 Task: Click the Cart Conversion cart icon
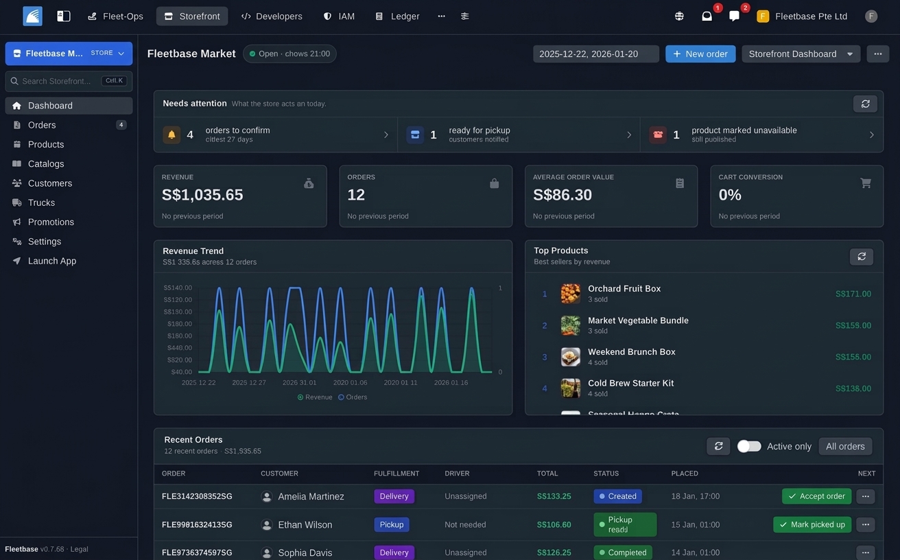point(866,183)
